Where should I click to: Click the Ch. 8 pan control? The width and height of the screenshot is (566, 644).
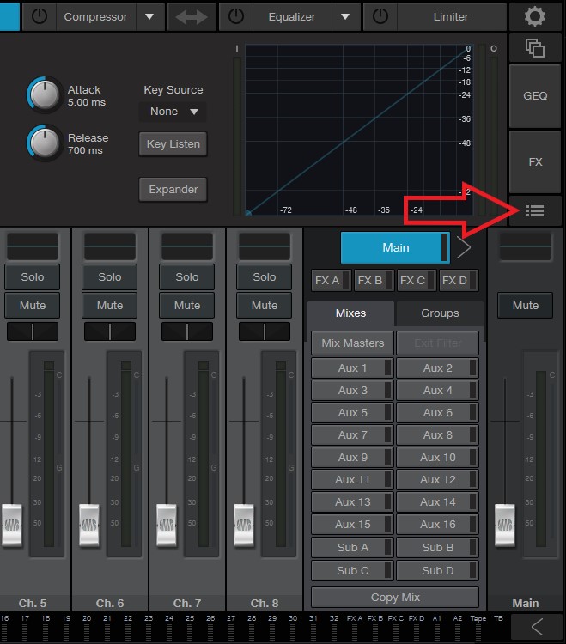point(265,331)
